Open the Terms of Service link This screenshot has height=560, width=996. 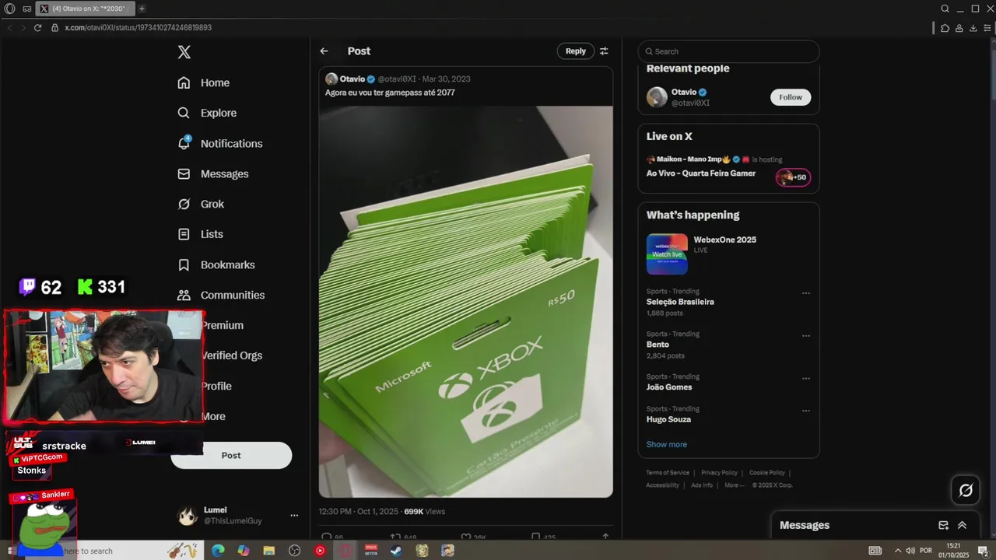click(x=668, y=473)
